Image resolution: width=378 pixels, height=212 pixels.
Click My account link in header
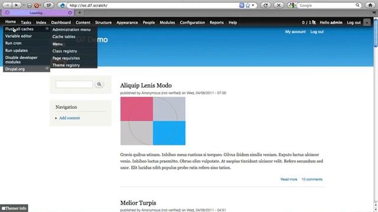[x=295, y=31]
